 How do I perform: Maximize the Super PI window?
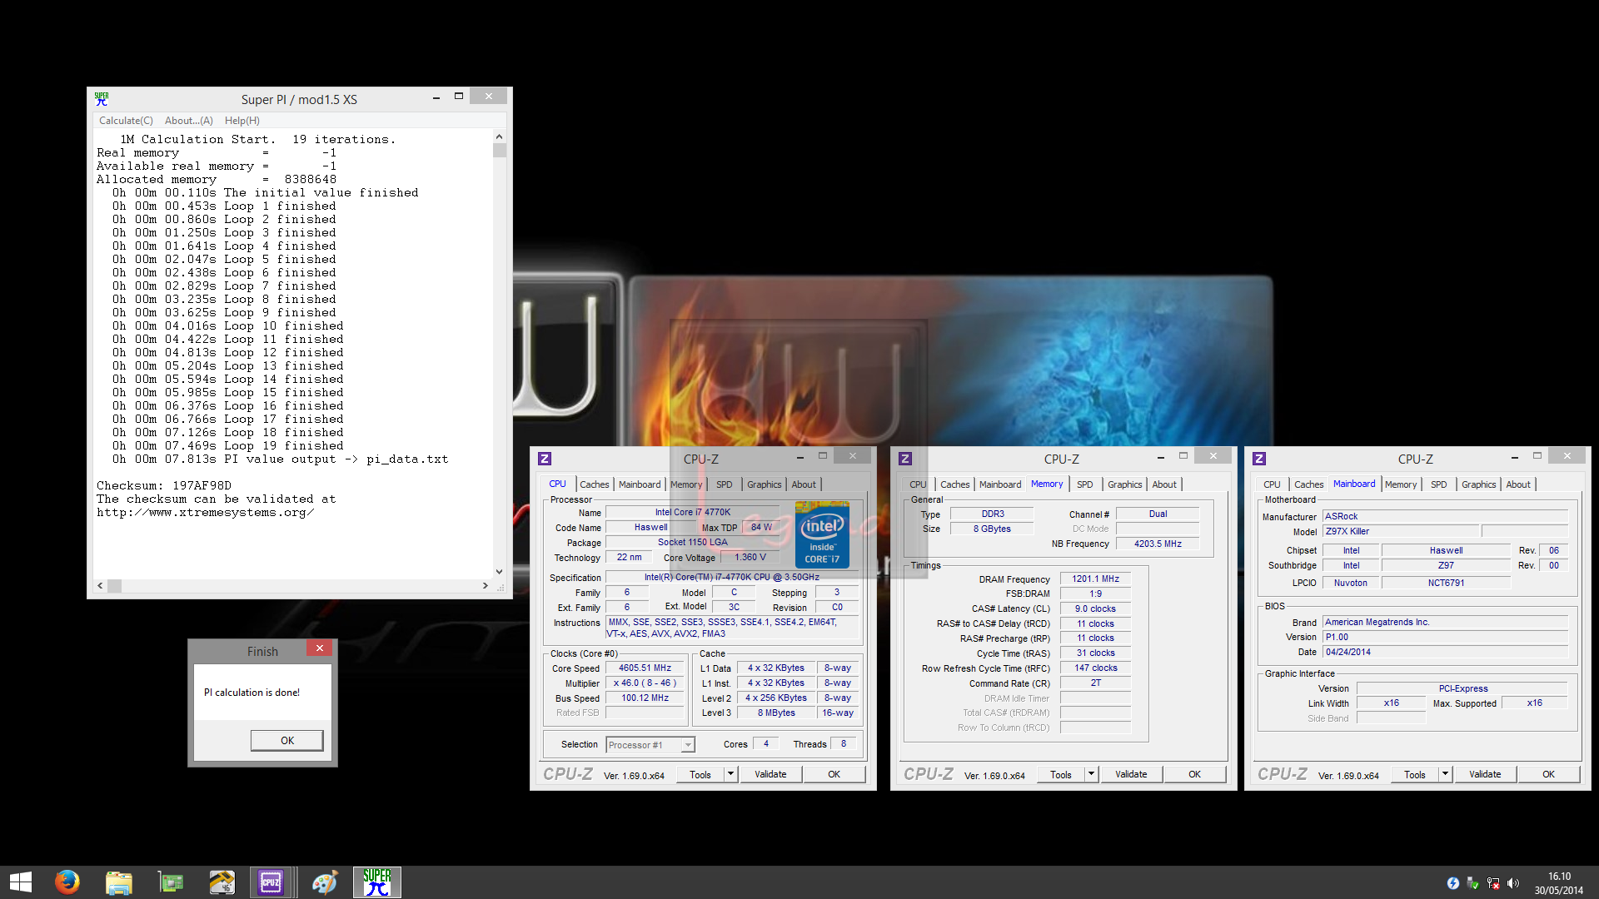459,97
